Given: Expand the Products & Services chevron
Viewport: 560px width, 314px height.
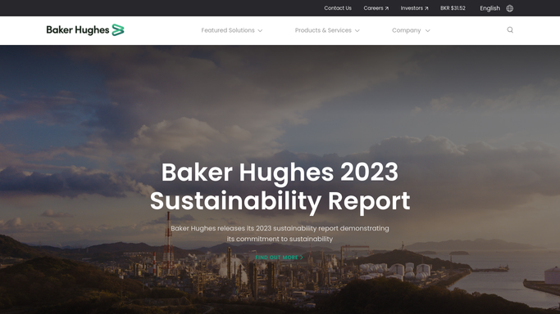Looking at the screenshot, I should [x=357, y=30].
